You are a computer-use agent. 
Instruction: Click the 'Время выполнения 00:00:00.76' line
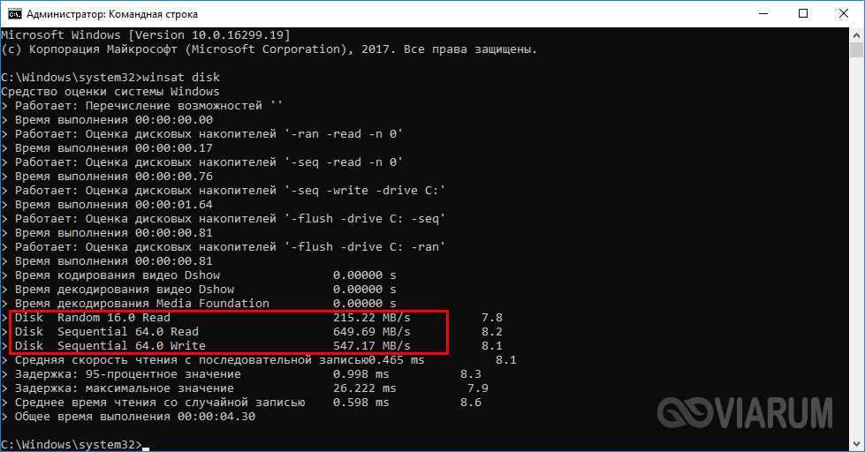click(x=107, y=177)
